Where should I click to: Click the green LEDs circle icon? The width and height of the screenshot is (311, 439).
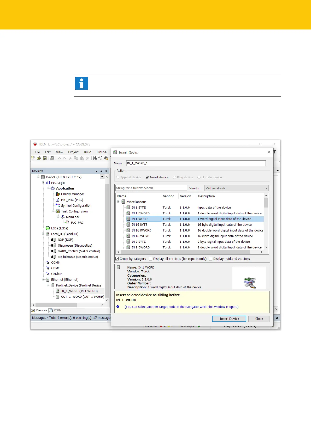tap(48, 228)
